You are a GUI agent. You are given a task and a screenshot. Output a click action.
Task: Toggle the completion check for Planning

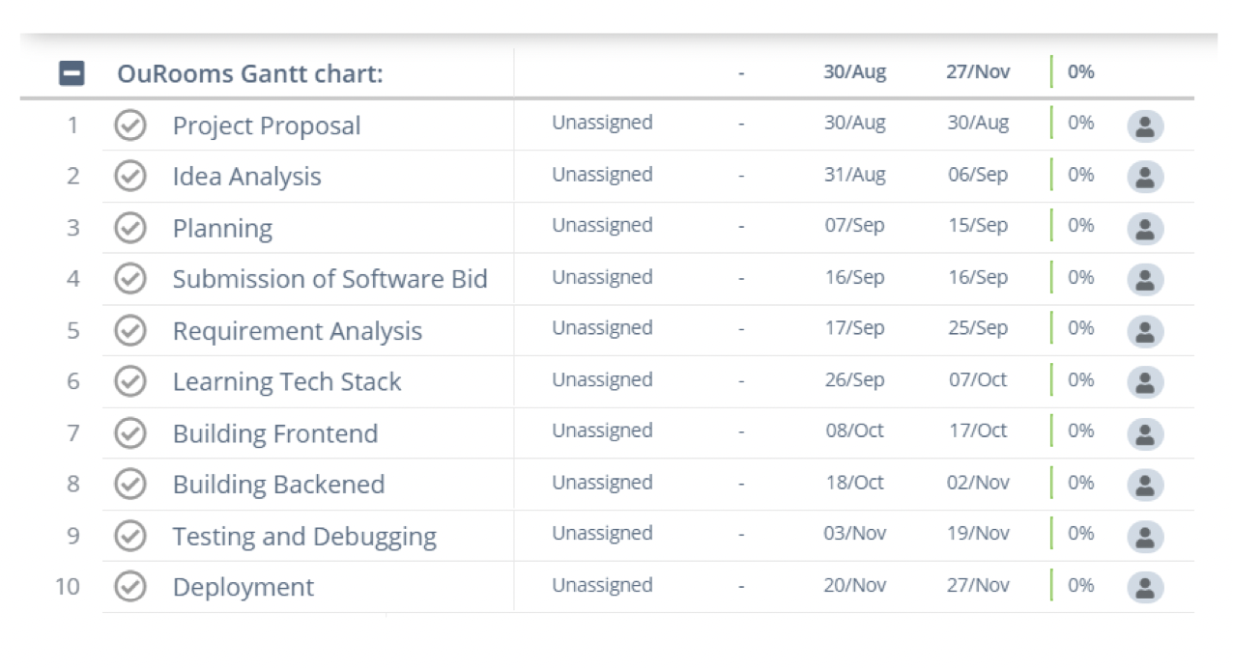coord(130,228)
